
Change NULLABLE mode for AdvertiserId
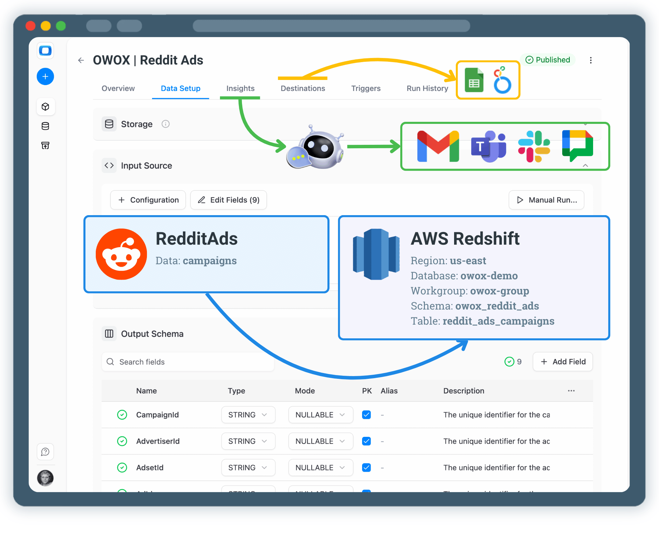click(x=320, y=441)
